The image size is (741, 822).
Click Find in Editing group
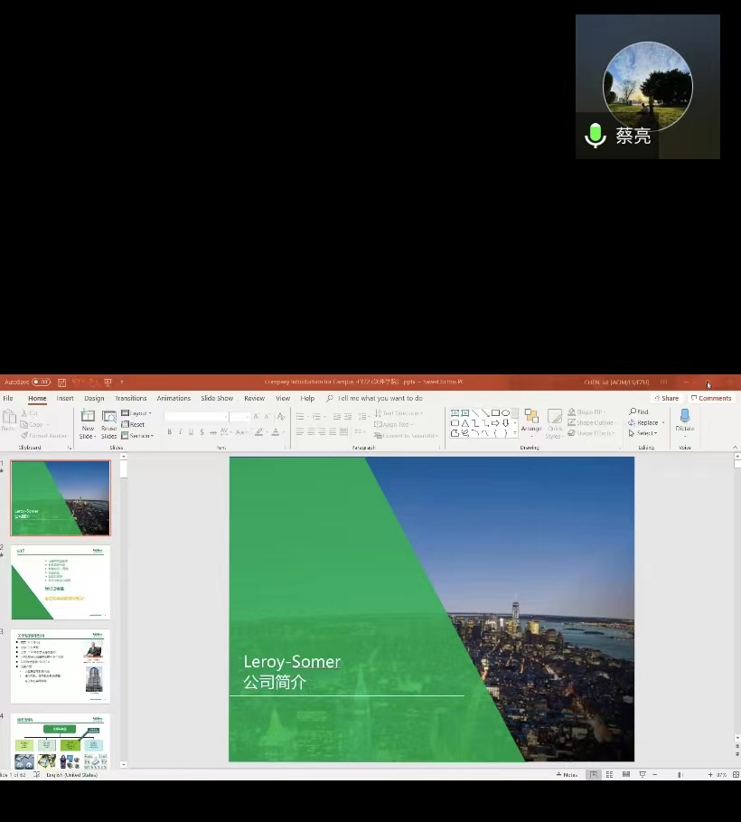tap(639, 411)
